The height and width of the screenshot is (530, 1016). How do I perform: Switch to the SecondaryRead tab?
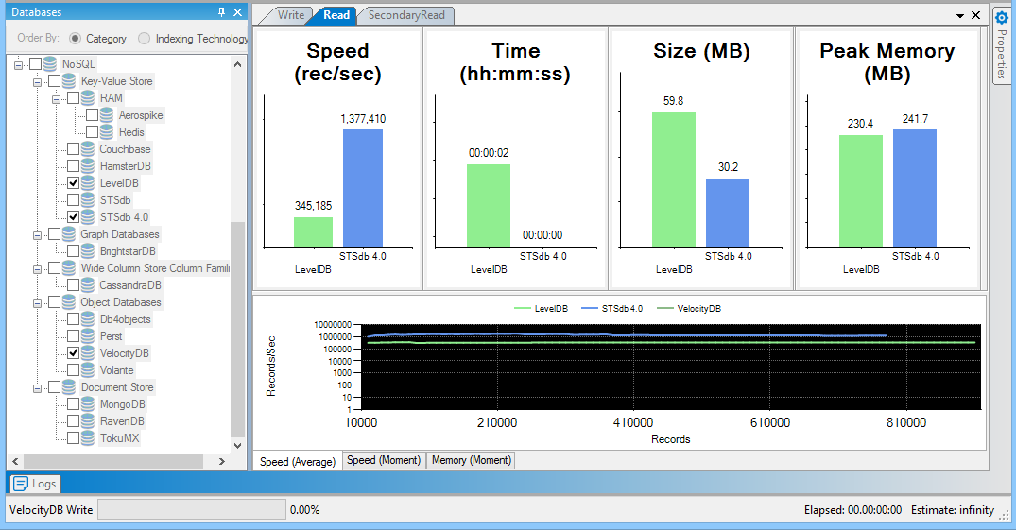tap(406, 15)
